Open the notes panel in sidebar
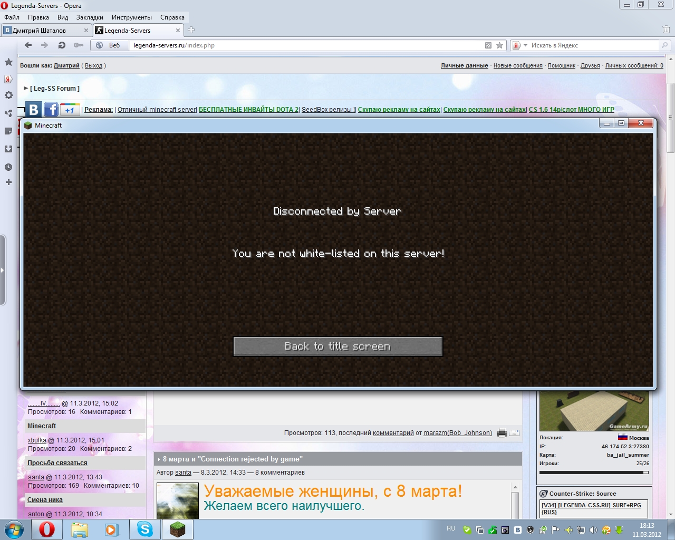675x540 pixels. [x=8, y=131]
